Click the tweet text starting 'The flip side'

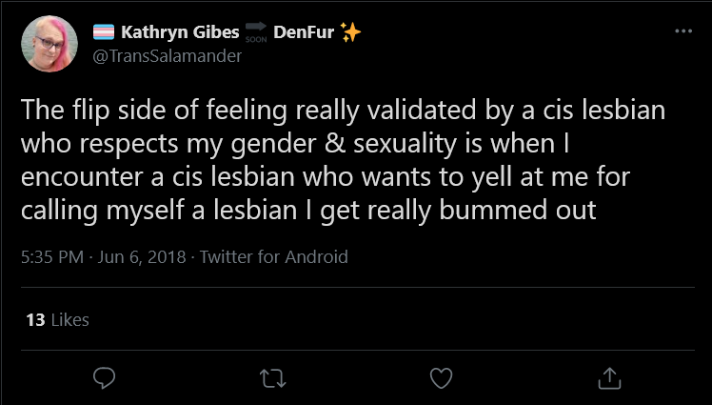click(x=343, y=160)
